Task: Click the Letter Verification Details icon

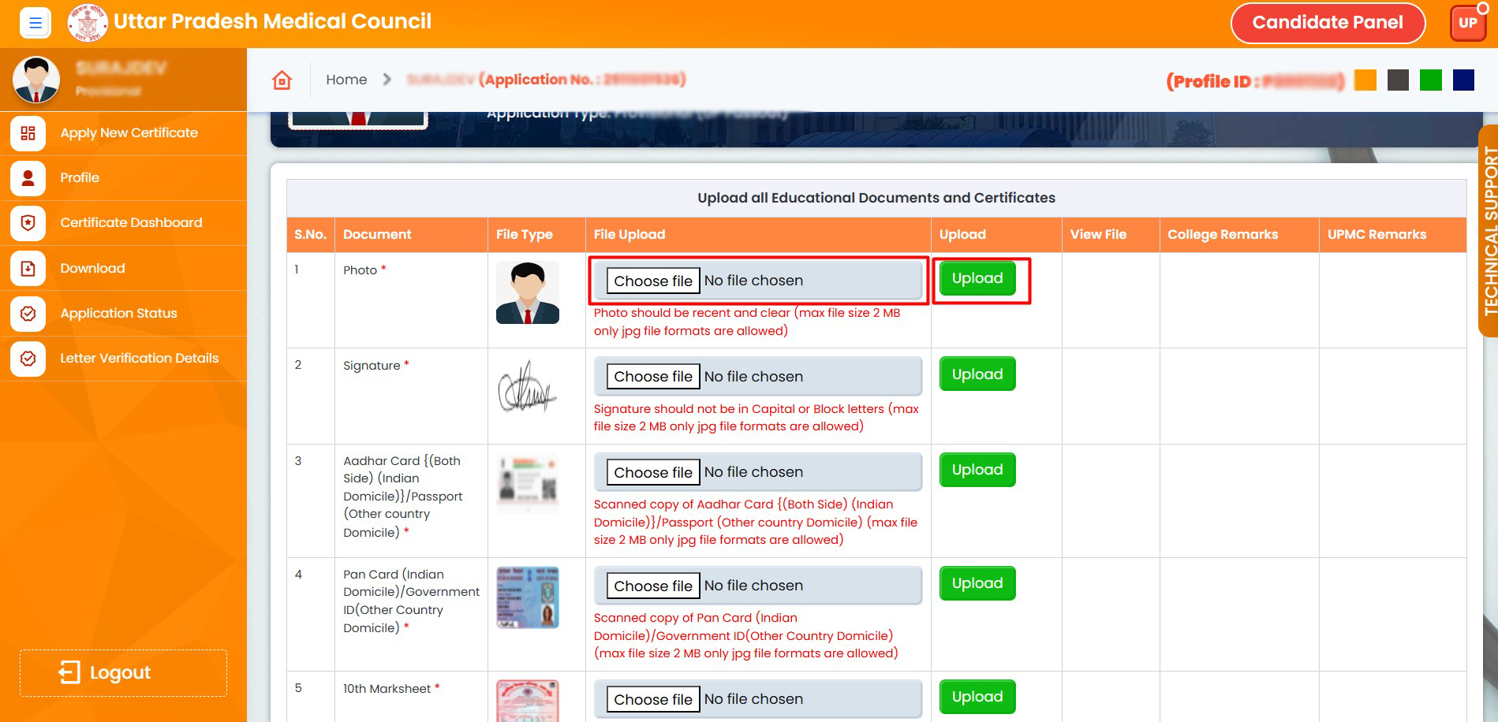Action: click(28, 359)
